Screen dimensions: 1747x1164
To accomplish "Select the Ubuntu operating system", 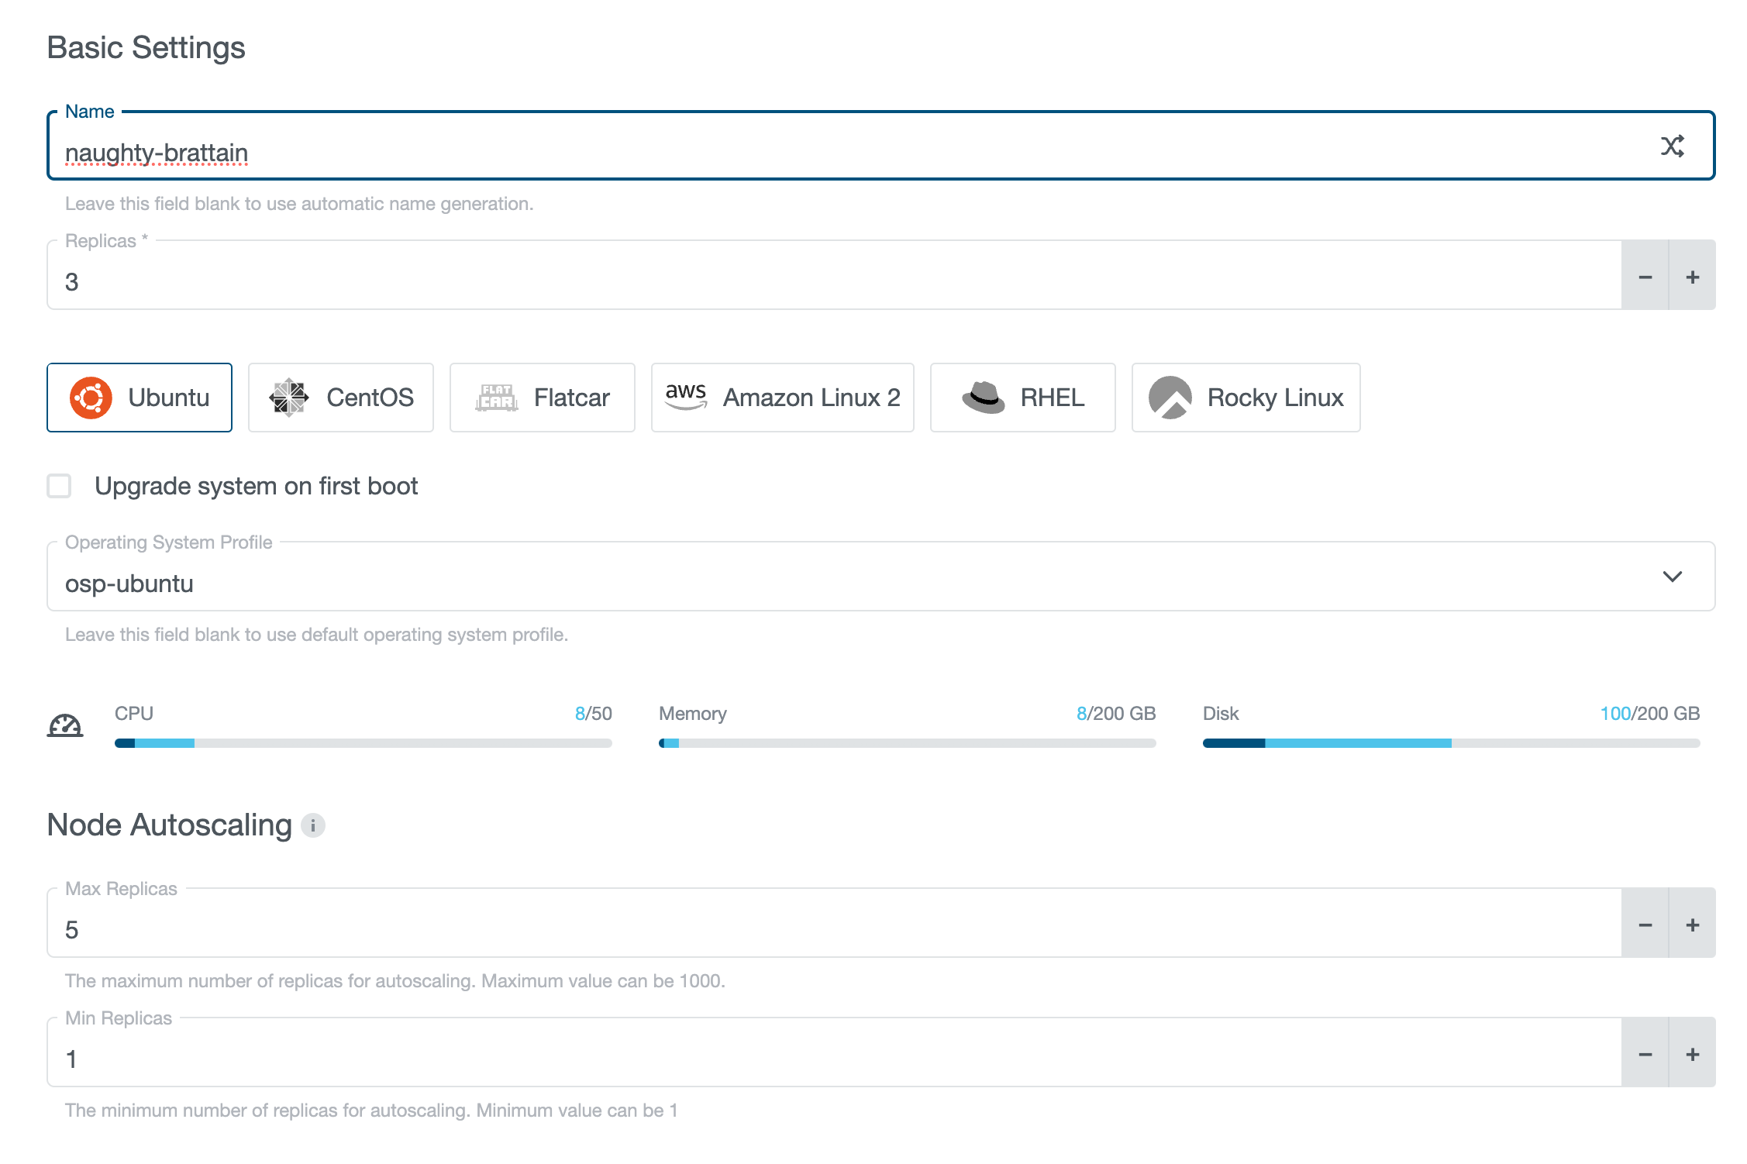I will (140, 398).
